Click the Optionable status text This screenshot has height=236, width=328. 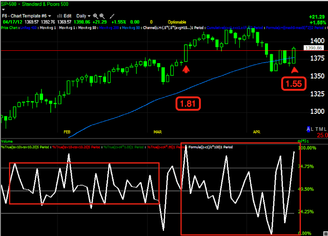coord(177,22)
